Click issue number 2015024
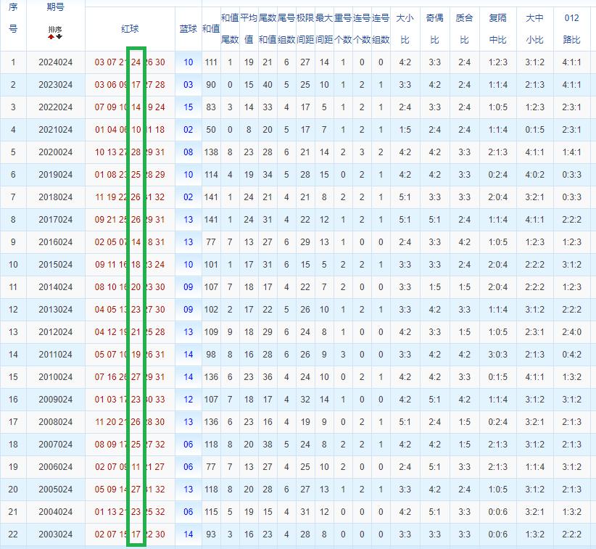596x549 pixels. coord(55,265)
